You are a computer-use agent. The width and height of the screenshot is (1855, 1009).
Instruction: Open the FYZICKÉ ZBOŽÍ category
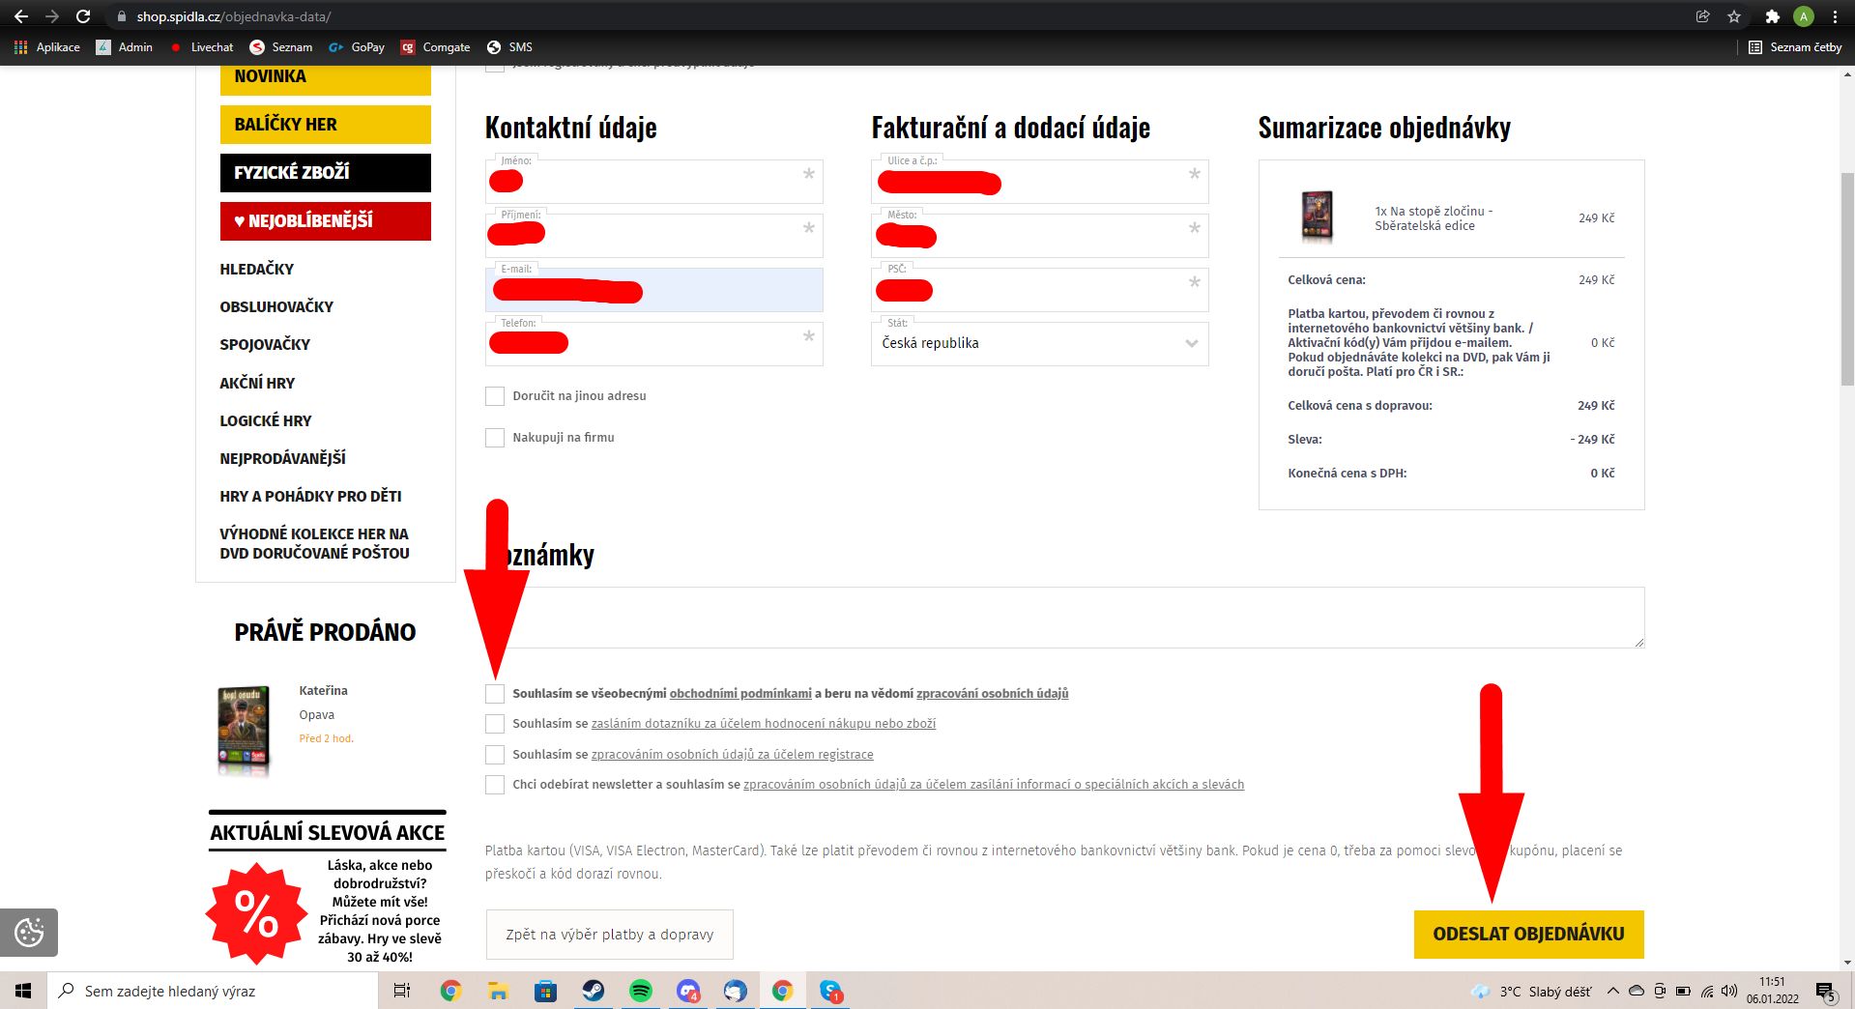[325, 173]
